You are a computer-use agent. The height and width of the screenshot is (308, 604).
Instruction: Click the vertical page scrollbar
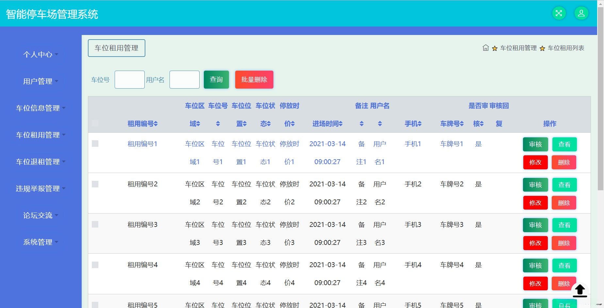(600, 98)
